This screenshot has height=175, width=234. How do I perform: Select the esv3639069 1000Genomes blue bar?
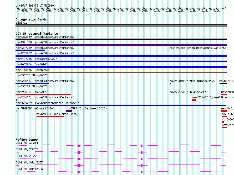[x=121, y=105]
